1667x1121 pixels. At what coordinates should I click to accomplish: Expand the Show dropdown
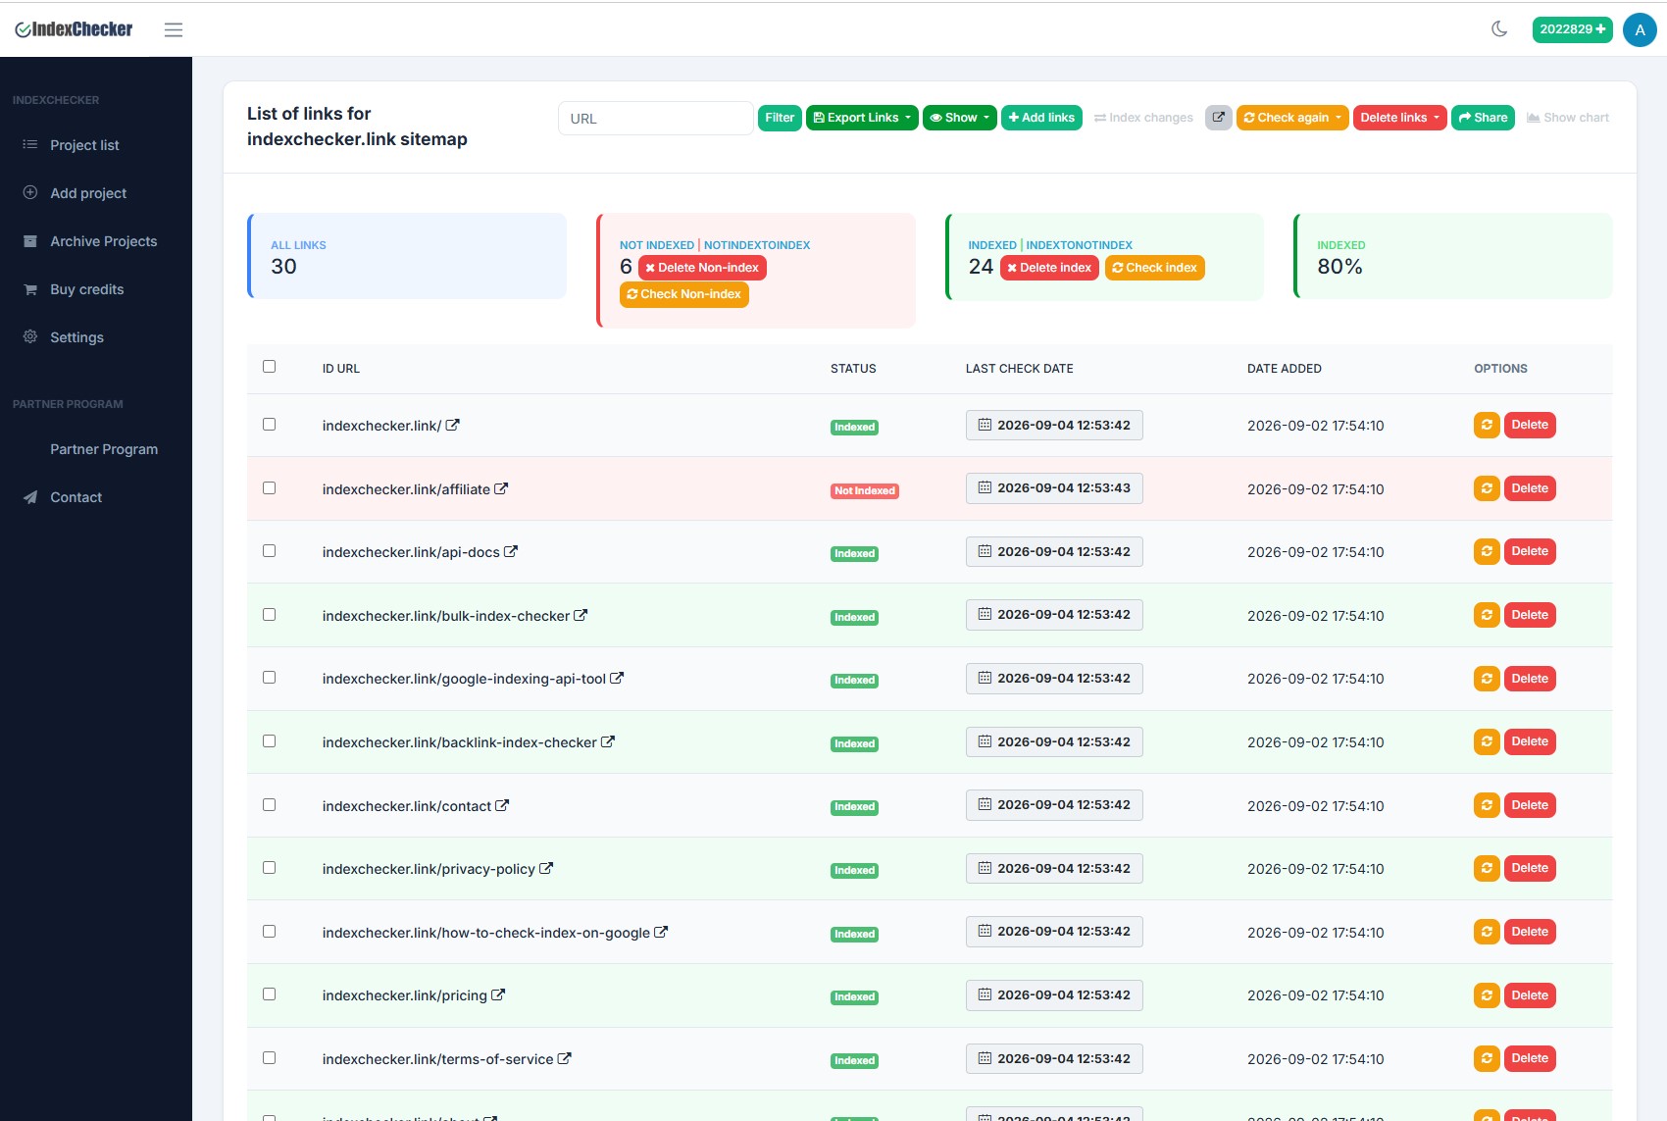[x=959, y=118]
